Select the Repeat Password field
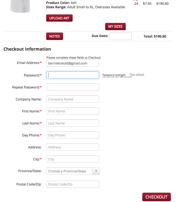Viewport: 177px width, 202px height. tap(73, 87)
